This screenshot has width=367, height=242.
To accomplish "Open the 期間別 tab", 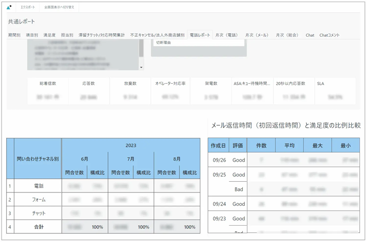I will point(14,35).
